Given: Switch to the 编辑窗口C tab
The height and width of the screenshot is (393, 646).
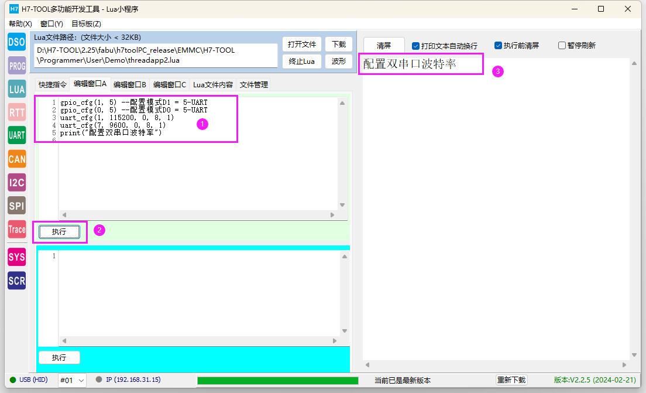Looking at the screenshot, I should [x=170, y=84].
